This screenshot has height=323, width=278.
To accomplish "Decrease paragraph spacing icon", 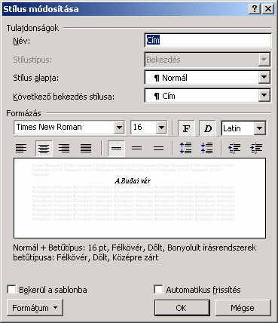I will point(207,148).
